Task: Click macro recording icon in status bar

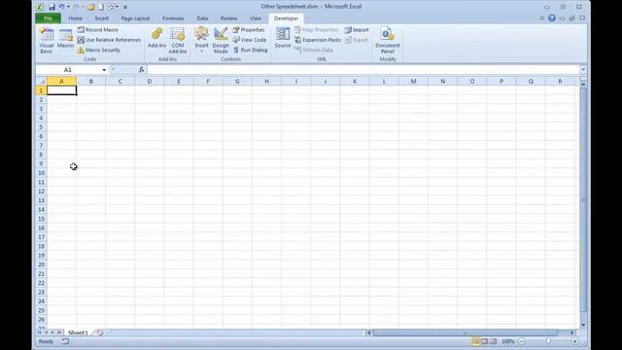Action: 65,341
